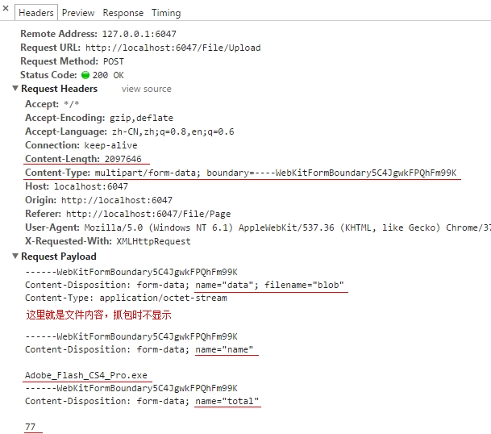The image size is (491, 434).
Task: Click the Request Payload section title
Action: pos(59,257)
